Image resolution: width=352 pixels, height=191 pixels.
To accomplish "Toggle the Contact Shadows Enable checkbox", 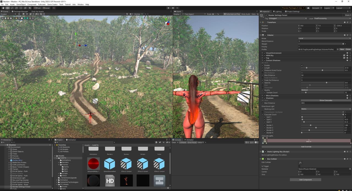I will pyautogui.click(x=302, y=65).
